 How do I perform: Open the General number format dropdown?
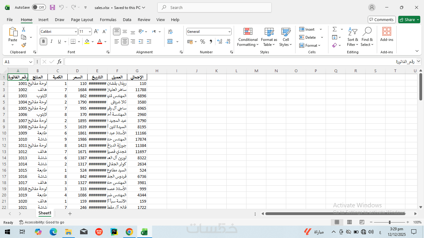pyautogui.click(x=229, y=32)
